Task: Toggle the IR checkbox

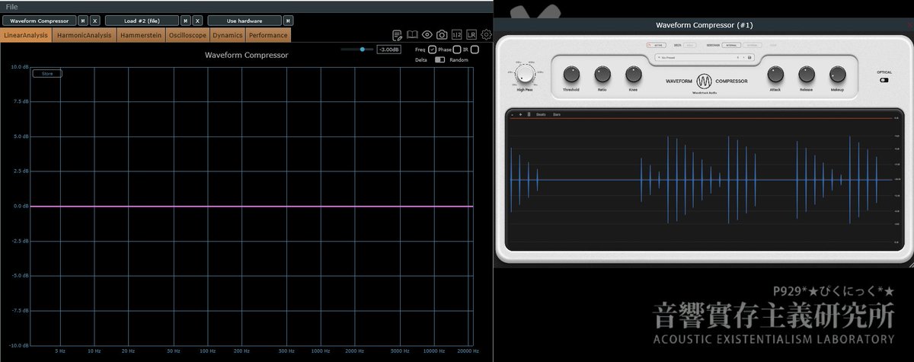Action: click(x=475, y=50)
